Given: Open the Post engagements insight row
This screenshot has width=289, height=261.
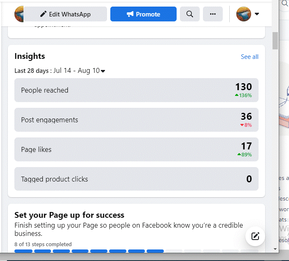Looking at the screenshot, I should pos(136,120).
